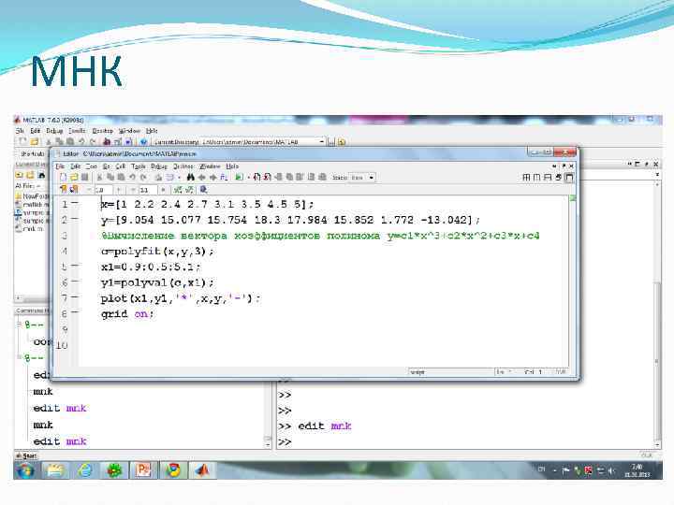Click the green Run script icon in Editor
This screenshot has width=674, height=505.
click(240, 178)
